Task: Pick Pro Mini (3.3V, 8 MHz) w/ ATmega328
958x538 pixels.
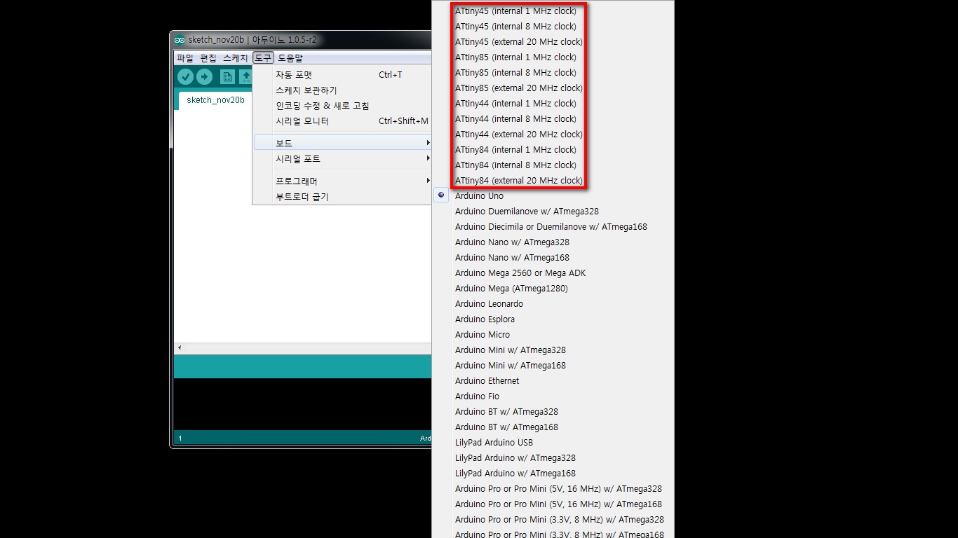Action: coord(553,520)
